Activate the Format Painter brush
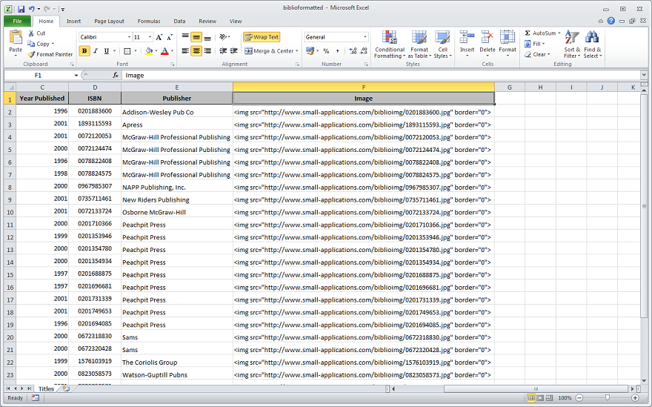The width and height of the screenshot is (652, 407). point(31,55)
